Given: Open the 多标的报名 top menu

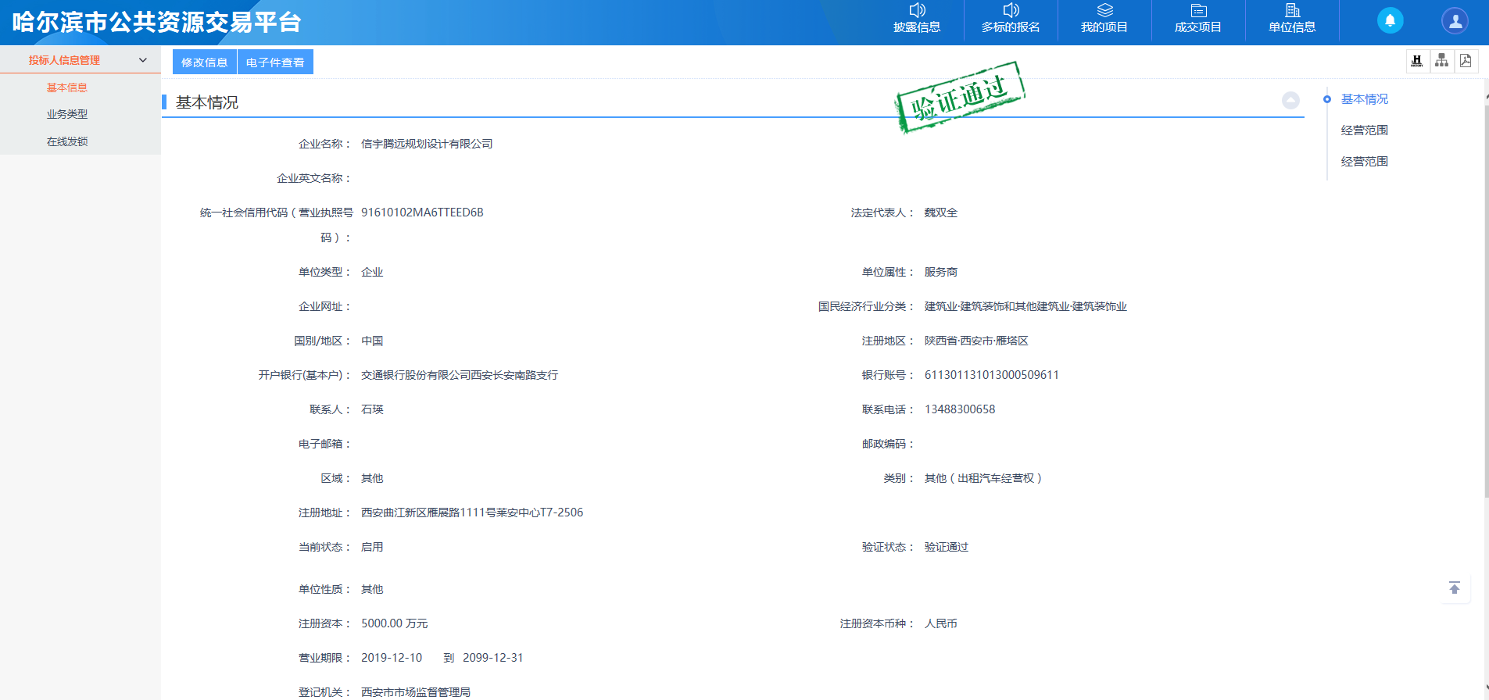Looking at the screenshot, I should click(1011, 20).
